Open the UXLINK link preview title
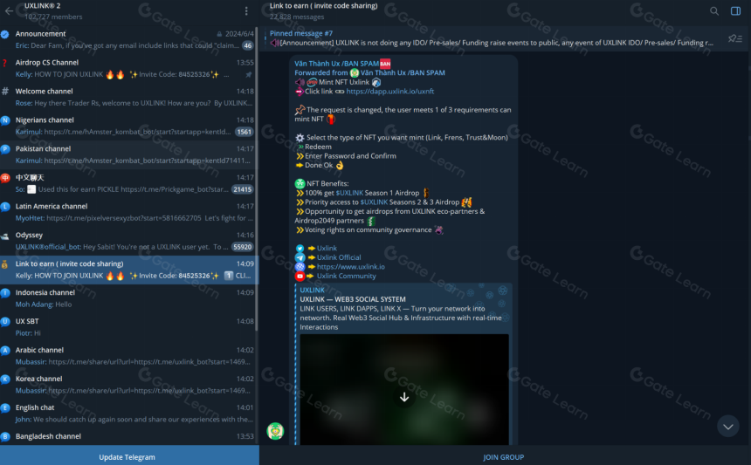 (312, 290)
